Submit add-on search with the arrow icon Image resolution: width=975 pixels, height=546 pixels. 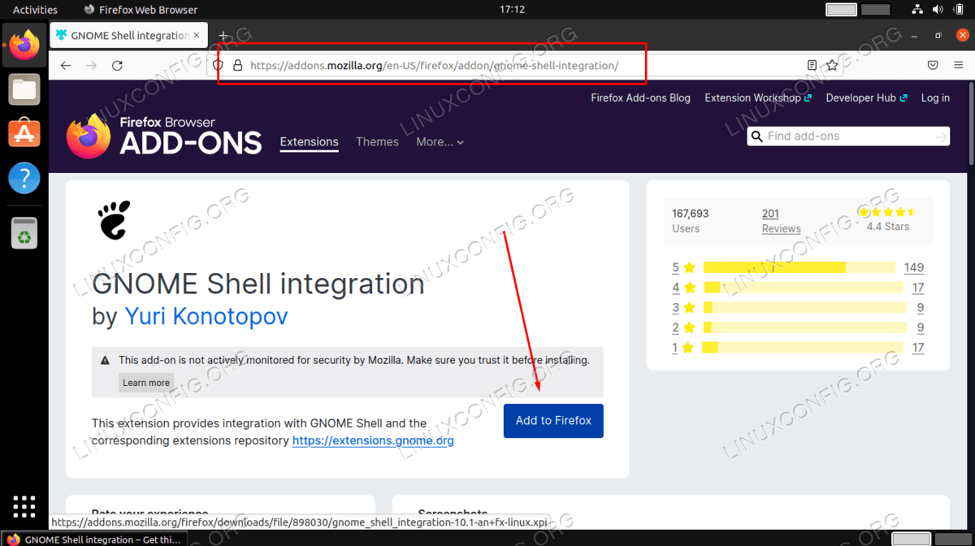pos(941,136)
